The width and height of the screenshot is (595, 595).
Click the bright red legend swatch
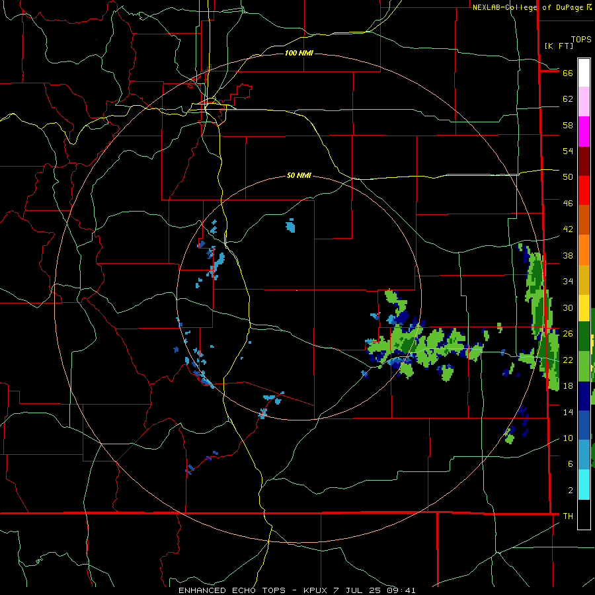pos(584,190)
